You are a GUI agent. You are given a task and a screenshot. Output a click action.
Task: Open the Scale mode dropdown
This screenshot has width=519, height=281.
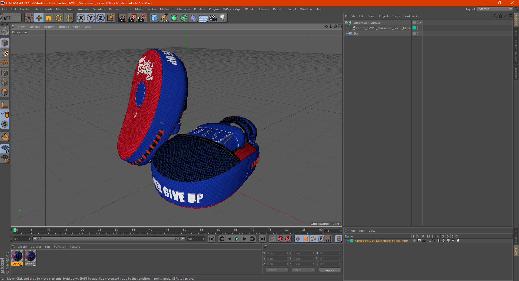tap(303, 270)
